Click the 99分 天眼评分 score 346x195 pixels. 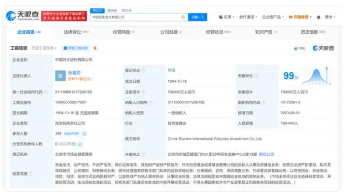pyautogui.click(x=291, y=76)
